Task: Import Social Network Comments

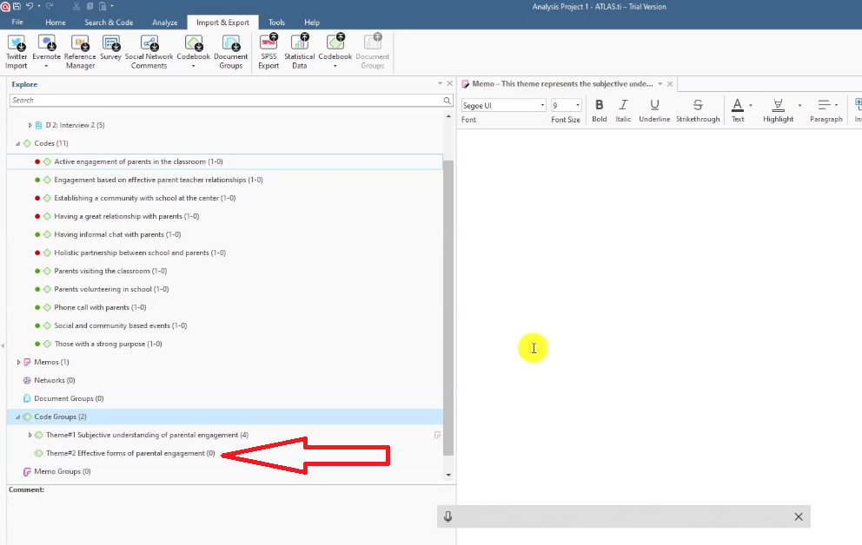Action: [149, 45]
